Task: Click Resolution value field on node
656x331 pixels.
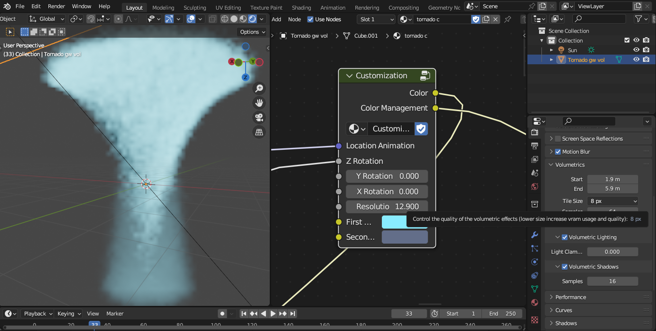Action: [387, 206]
